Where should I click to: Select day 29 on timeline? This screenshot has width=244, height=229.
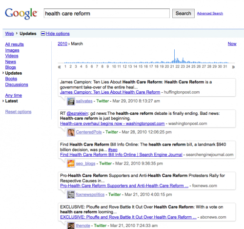[x=215, y=66]
